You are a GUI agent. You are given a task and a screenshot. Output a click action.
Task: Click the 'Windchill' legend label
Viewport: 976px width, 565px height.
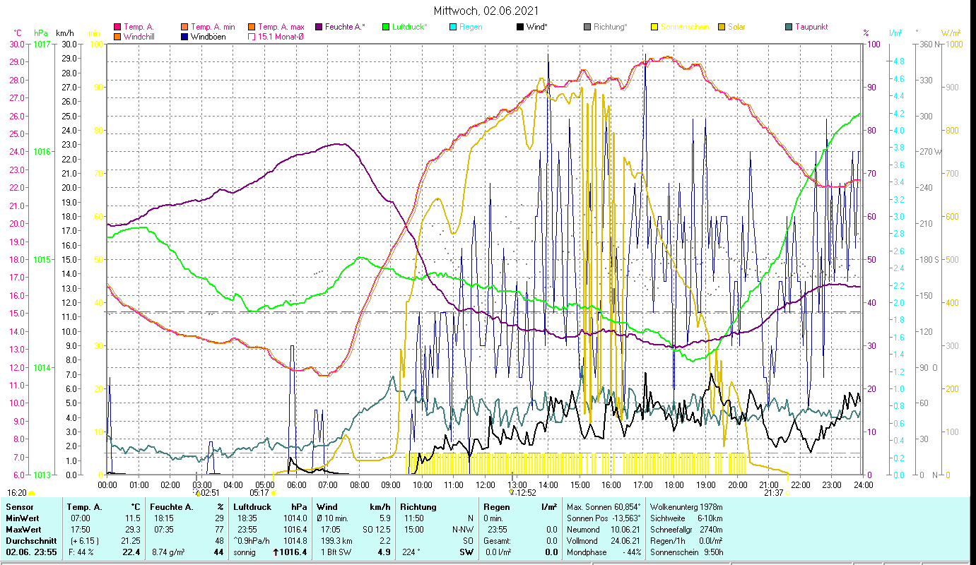(x=141, y=37)
